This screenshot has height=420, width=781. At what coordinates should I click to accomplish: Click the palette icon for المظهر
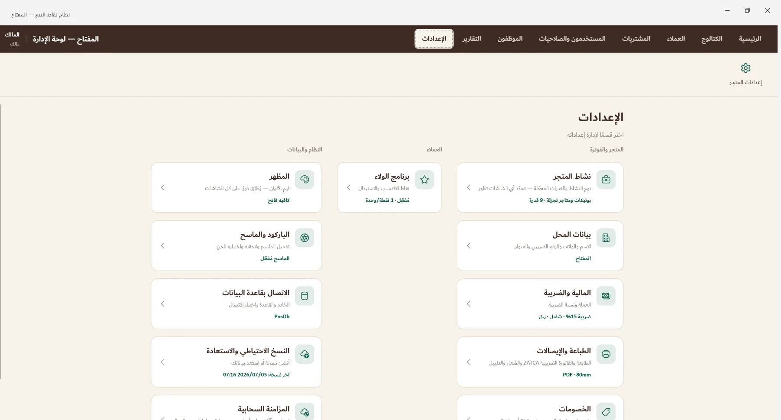(305, 179)
